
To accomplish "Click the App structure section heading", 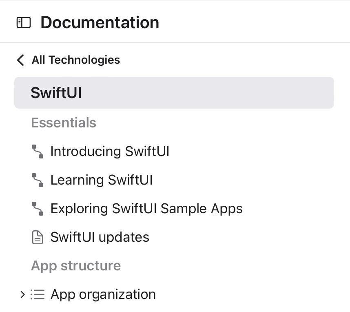I will 76,266.
